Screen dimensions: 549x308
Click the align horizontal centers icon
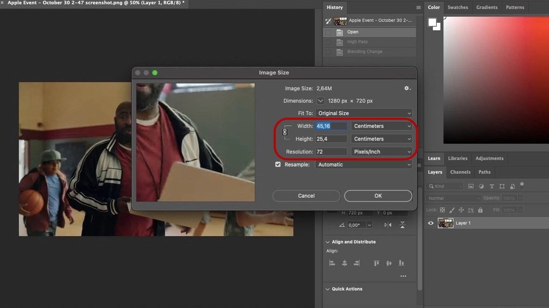pyautogui.click(x=344, y=263)
